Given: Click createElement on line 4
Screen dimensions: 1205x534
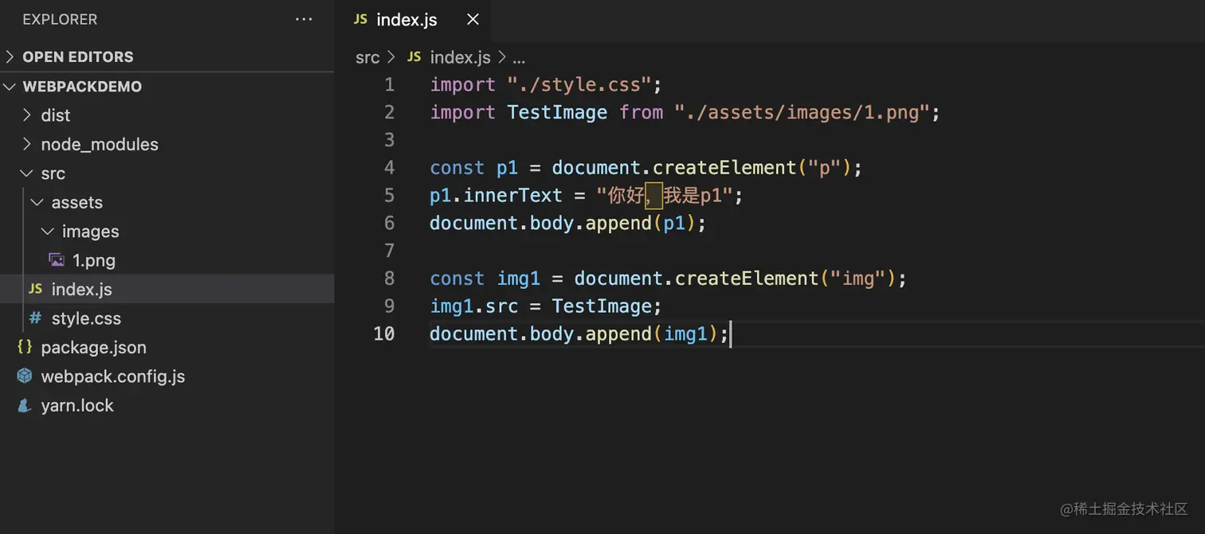Looking at the screenshot, I should tap(724, 168).
